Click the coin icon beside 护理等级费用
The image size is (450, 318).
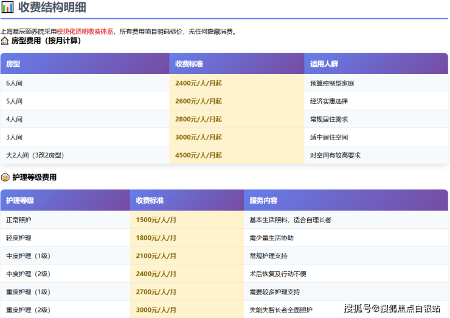[x=5, y=178]
